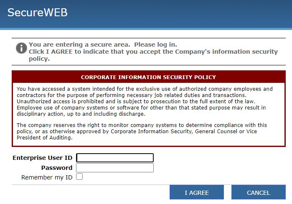Viewport: 292px width, 204px height.
Task: Click the I AGREE button
Action: click(x=197, y=192)
